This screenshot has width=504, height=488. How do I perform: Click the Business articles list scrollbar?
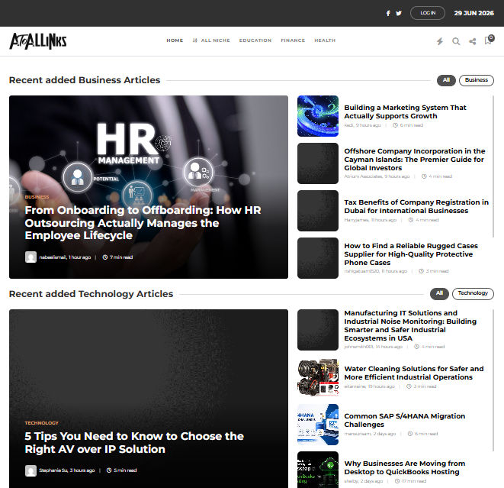493,166
